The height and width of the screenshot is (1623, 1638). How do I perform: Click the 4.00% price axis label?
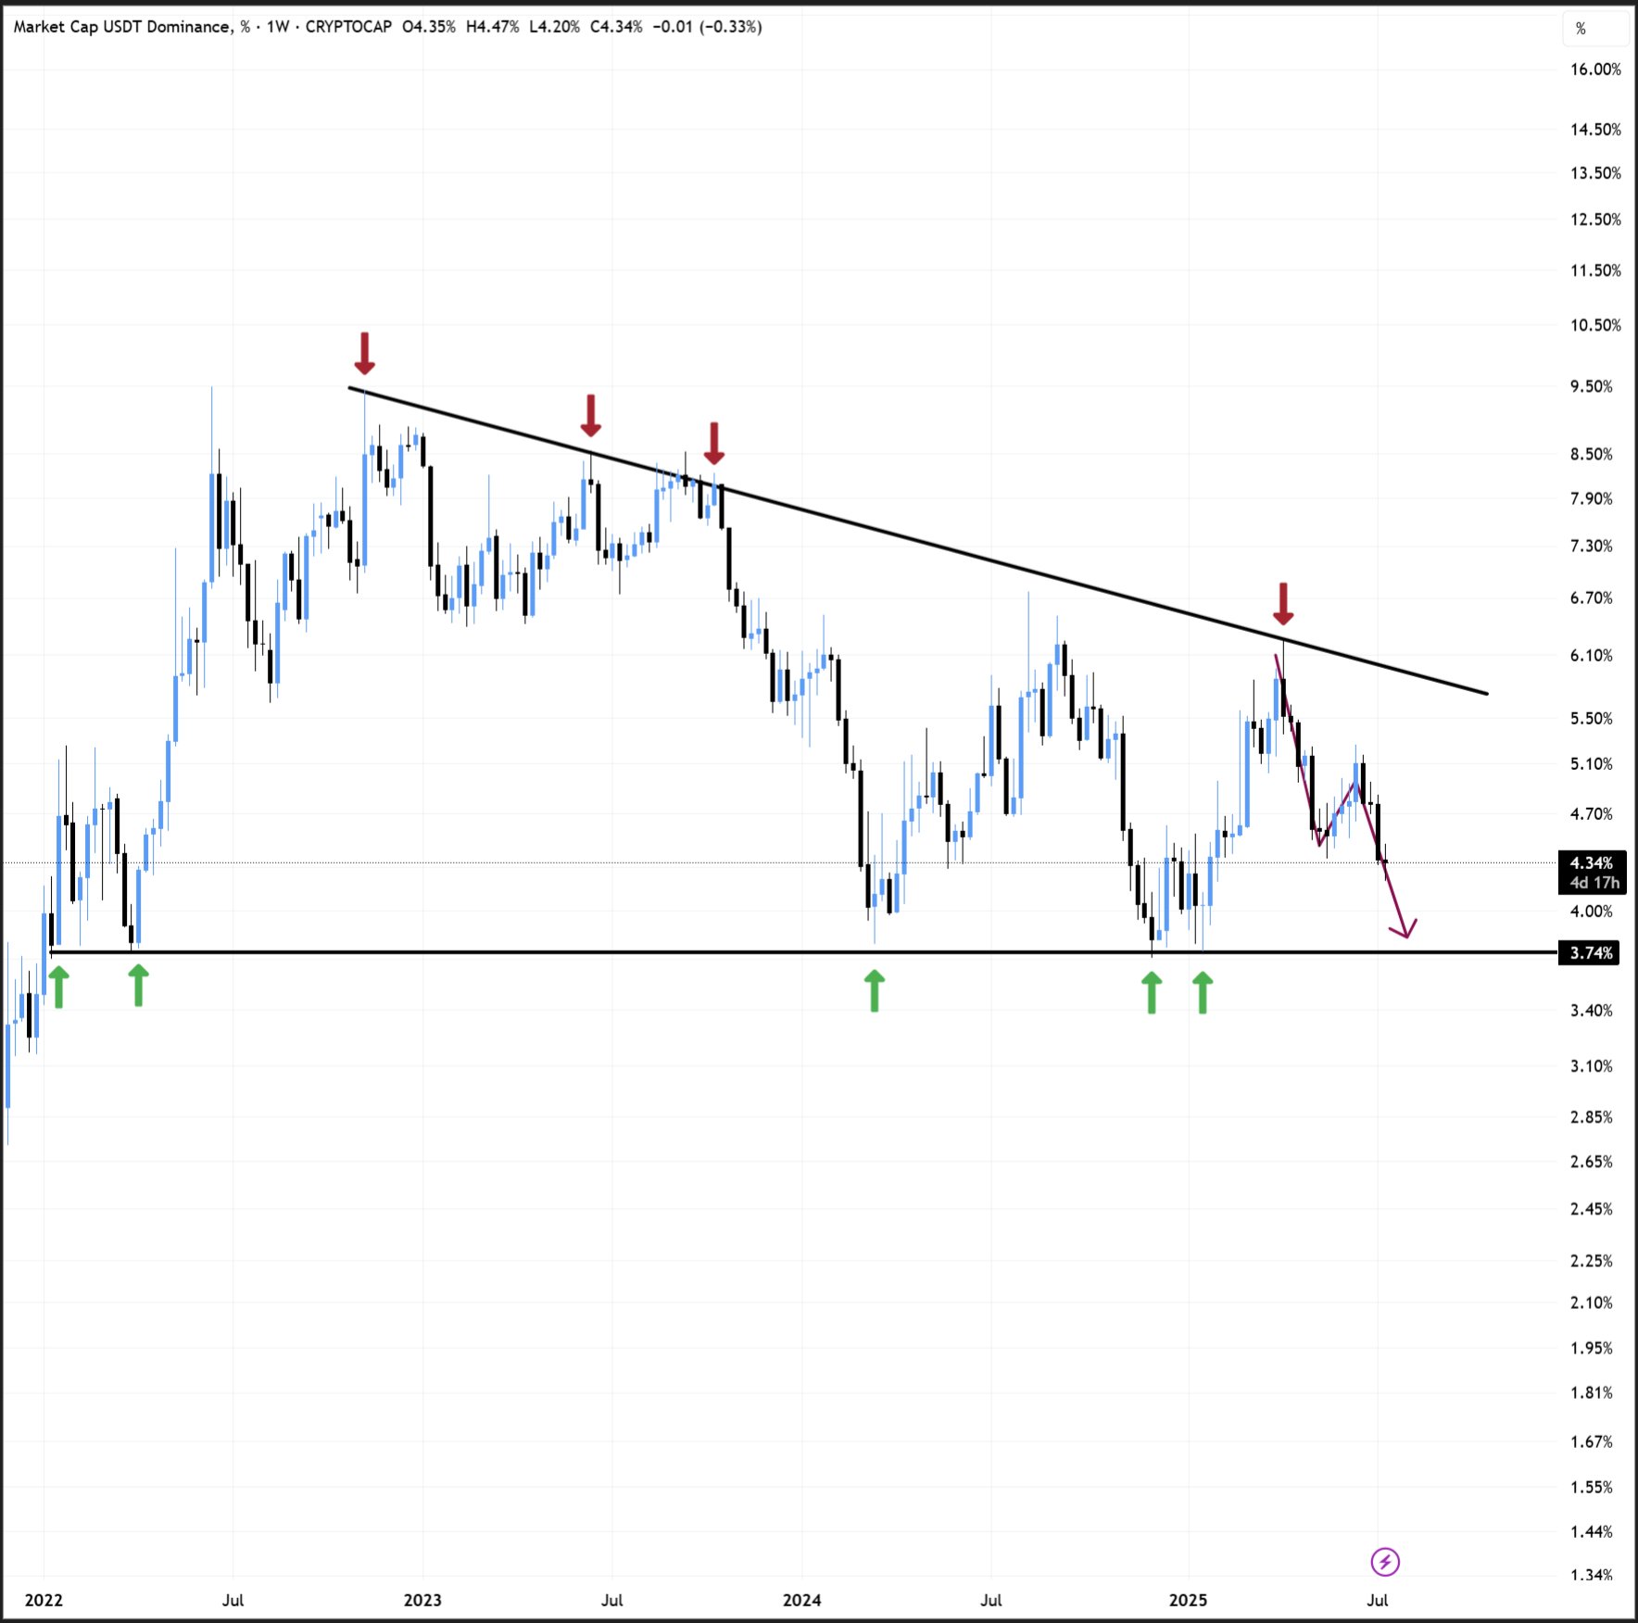point(1591,911)
